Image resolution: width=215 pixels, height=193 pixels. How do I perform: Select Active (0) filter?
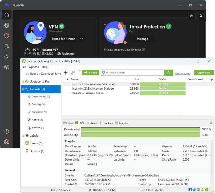(x=35, y=120)
